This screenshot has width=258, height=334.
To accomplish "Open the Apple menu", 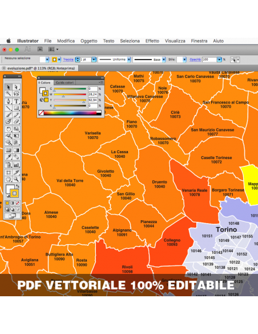I will (x=9, y=41).
